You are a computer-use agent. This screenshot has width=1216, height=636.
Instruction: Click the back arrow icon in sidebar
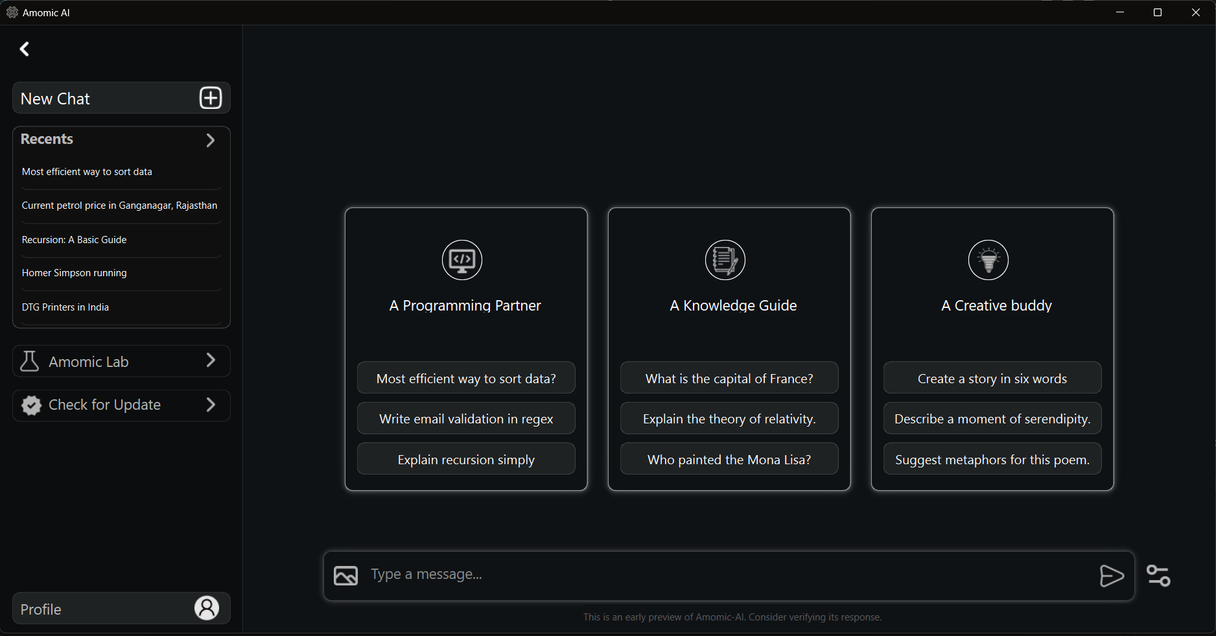[x=25, y=49]
